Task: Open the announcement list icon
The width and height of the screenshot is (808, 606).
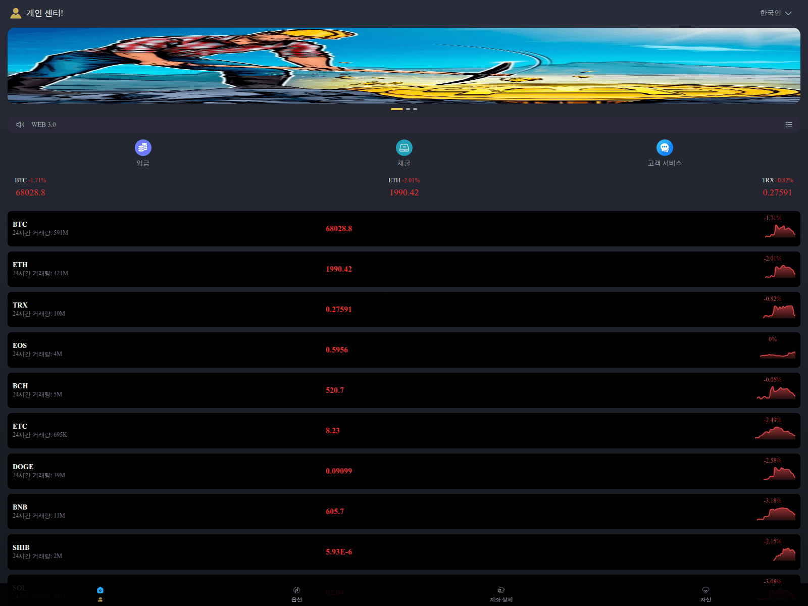Action: tap(789, 125)
